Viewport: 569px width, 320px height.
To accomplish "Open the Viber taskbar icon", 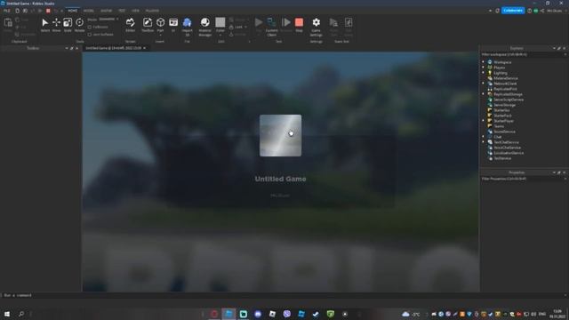I will pyautogui.click(x=287, y=314).
